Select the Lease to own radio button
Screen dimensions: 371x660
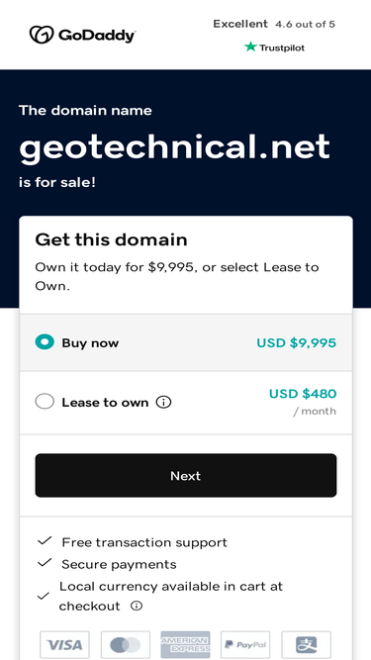click(x=45, y=402)
